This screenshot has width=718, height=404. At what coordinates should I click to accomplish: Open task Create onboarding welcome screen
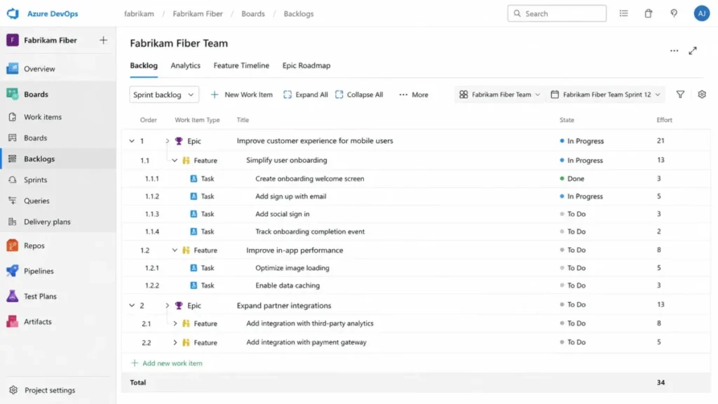pos(310,179)
